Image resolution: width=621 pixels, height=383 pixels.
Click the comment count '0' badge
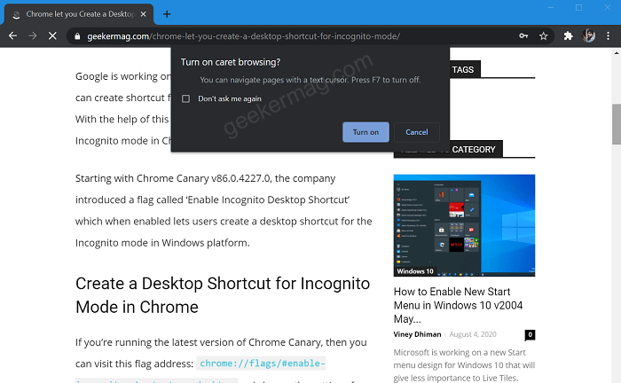pos(530,335)
